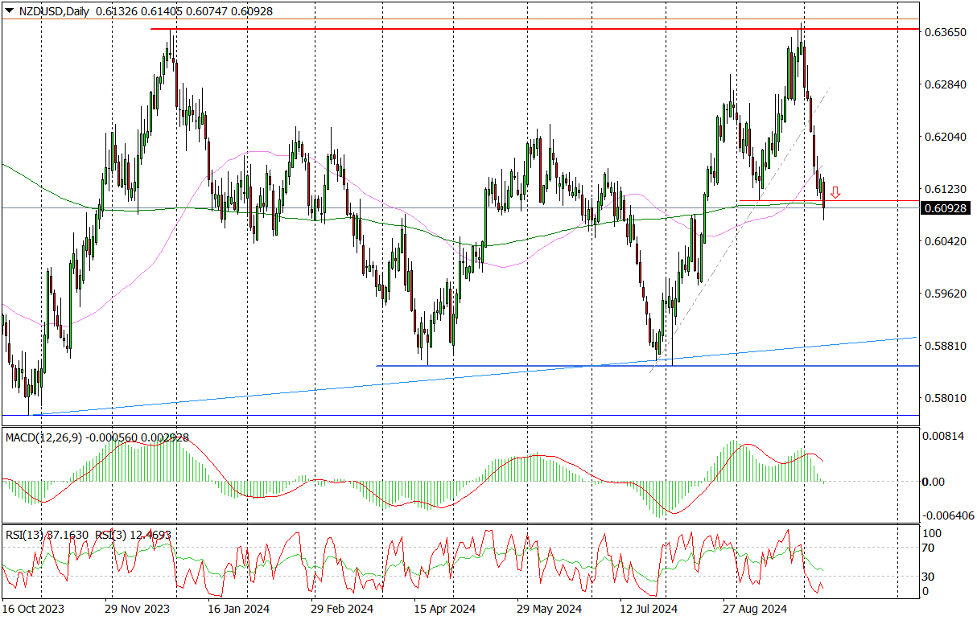The image size is (977, 620).
Task: Click MACD scale value -0.006406
Action: (949, 515)
